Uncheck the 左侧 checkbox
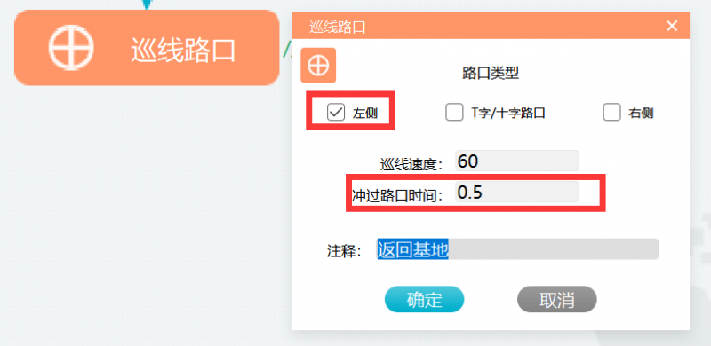Screen dimensions: 711x346 pyautogui.click(x=336, y=113)
